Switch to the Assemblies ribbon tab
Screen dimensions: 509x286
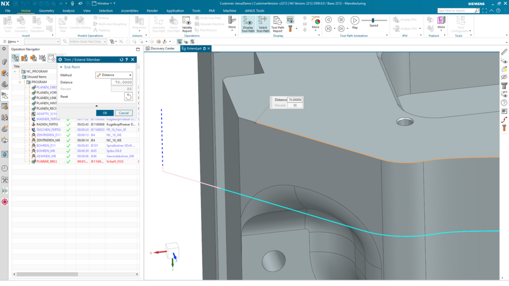click(x=130, y=11)
